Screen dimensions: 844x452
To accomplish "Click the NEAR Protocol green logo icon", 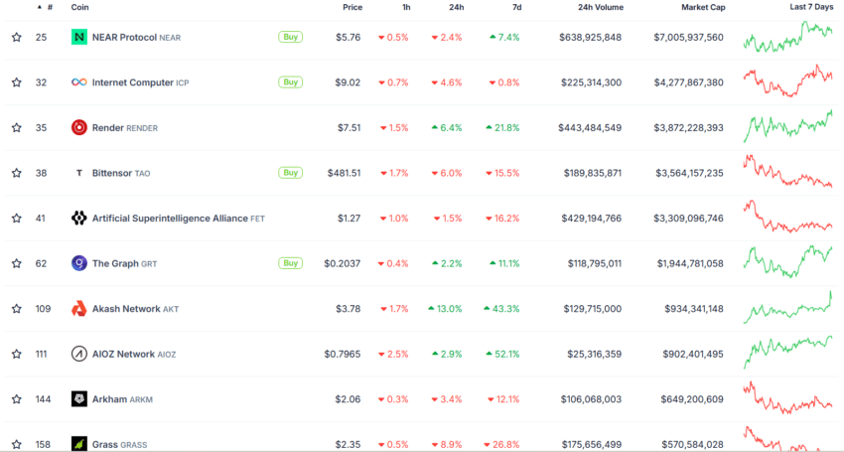I will [79, 37].
